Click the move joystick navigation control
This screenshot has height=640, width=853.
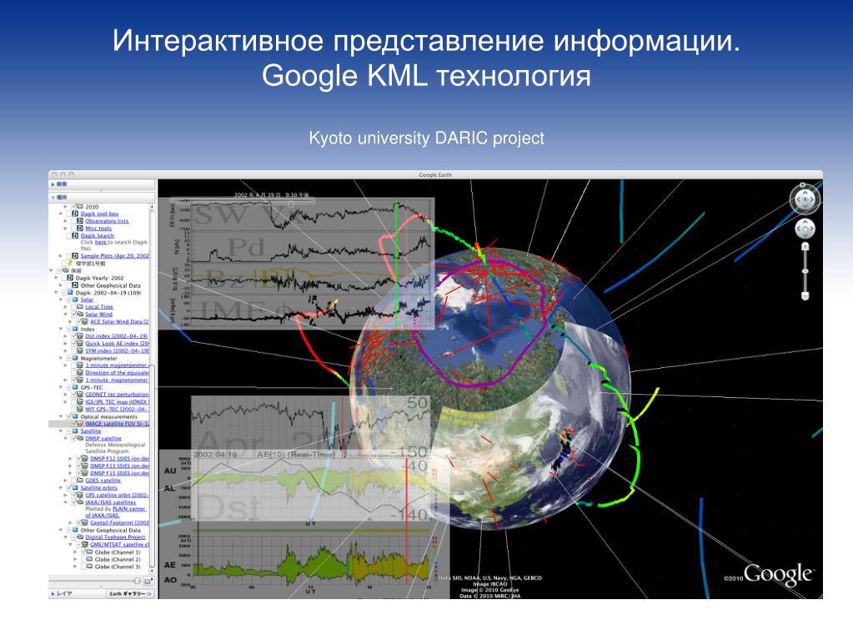click(x=805, y=229)
